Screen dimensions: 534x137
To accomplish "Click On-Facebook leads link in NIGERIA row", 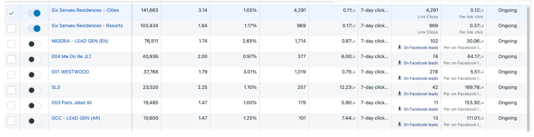I will 421,47.
